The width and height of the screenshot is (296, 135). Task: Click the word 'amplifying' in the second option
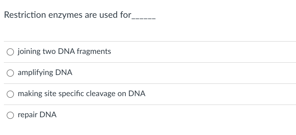(35, 73)
